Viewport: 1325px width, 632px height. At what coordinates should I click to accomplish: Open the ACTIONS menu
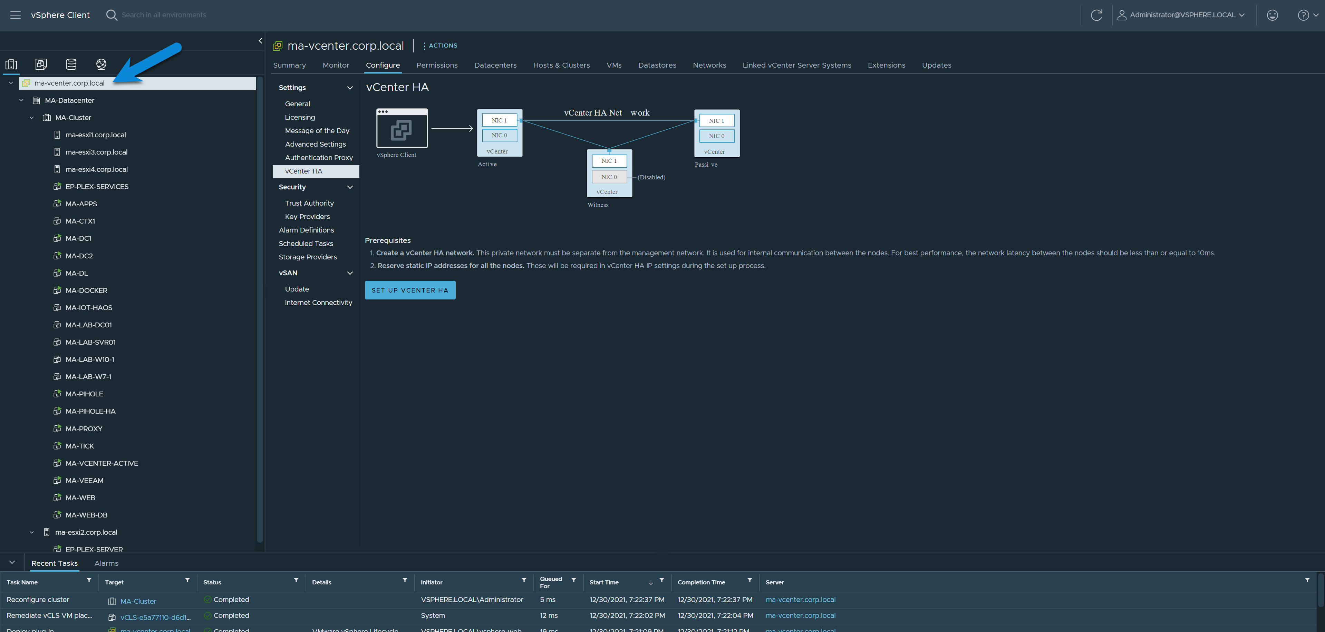click(440, 46)
